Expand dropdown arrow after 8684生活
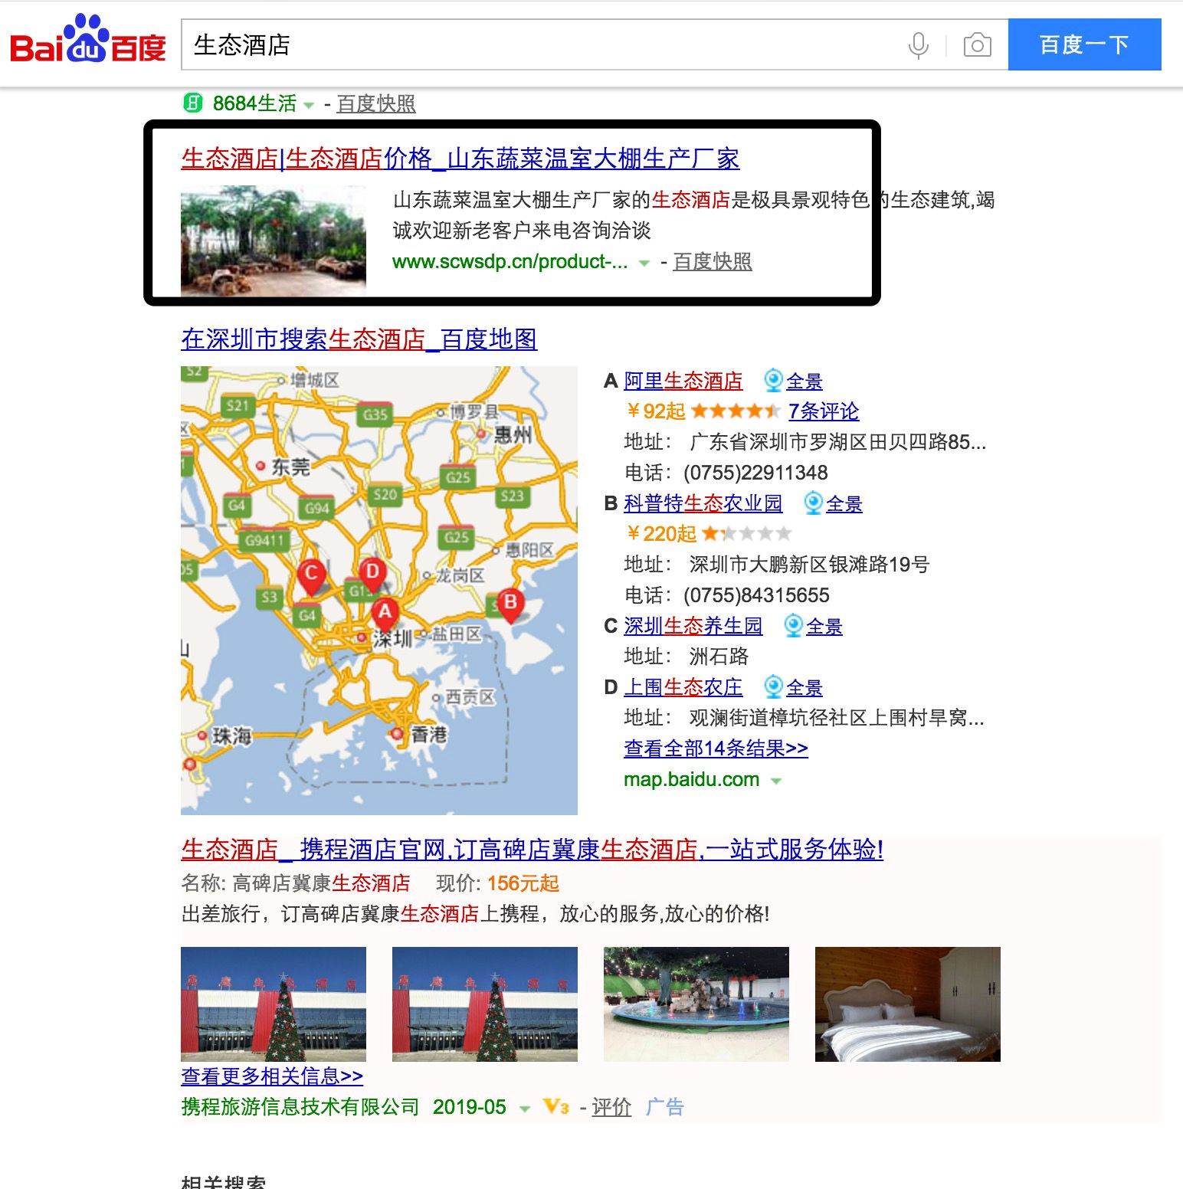1183x1189 pixels. (309, 104)
